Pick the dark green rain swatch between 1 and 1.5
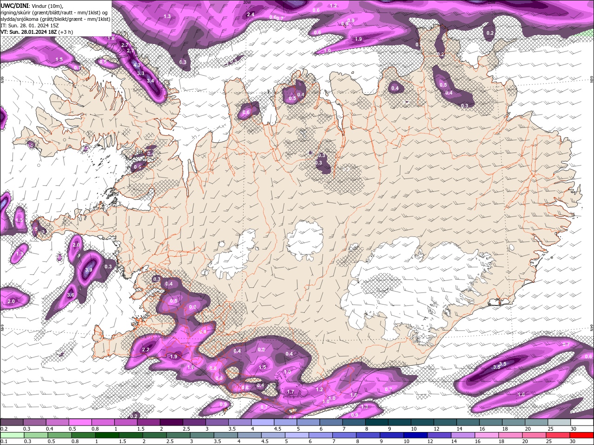 click(107, 435)
